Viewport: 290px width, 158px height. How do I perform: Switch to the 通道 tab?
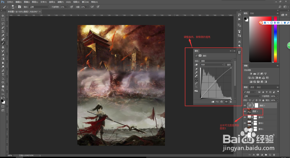point(252,87)
